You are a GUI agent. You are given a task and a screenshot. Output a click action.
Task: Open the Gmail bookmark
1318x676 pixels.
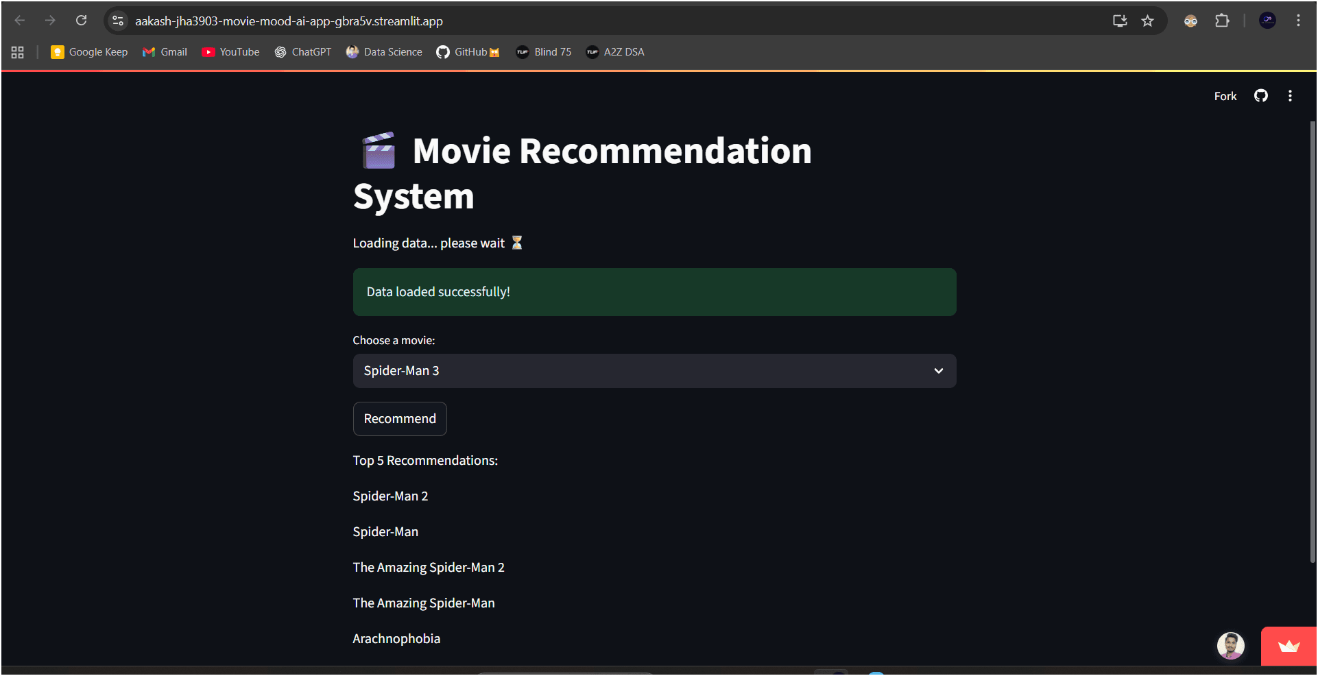164,51
